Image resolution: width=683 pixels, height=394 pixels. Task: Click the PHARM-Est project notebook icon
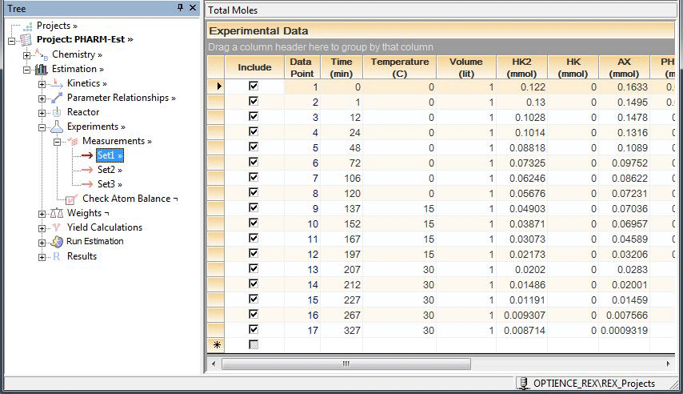26,40
